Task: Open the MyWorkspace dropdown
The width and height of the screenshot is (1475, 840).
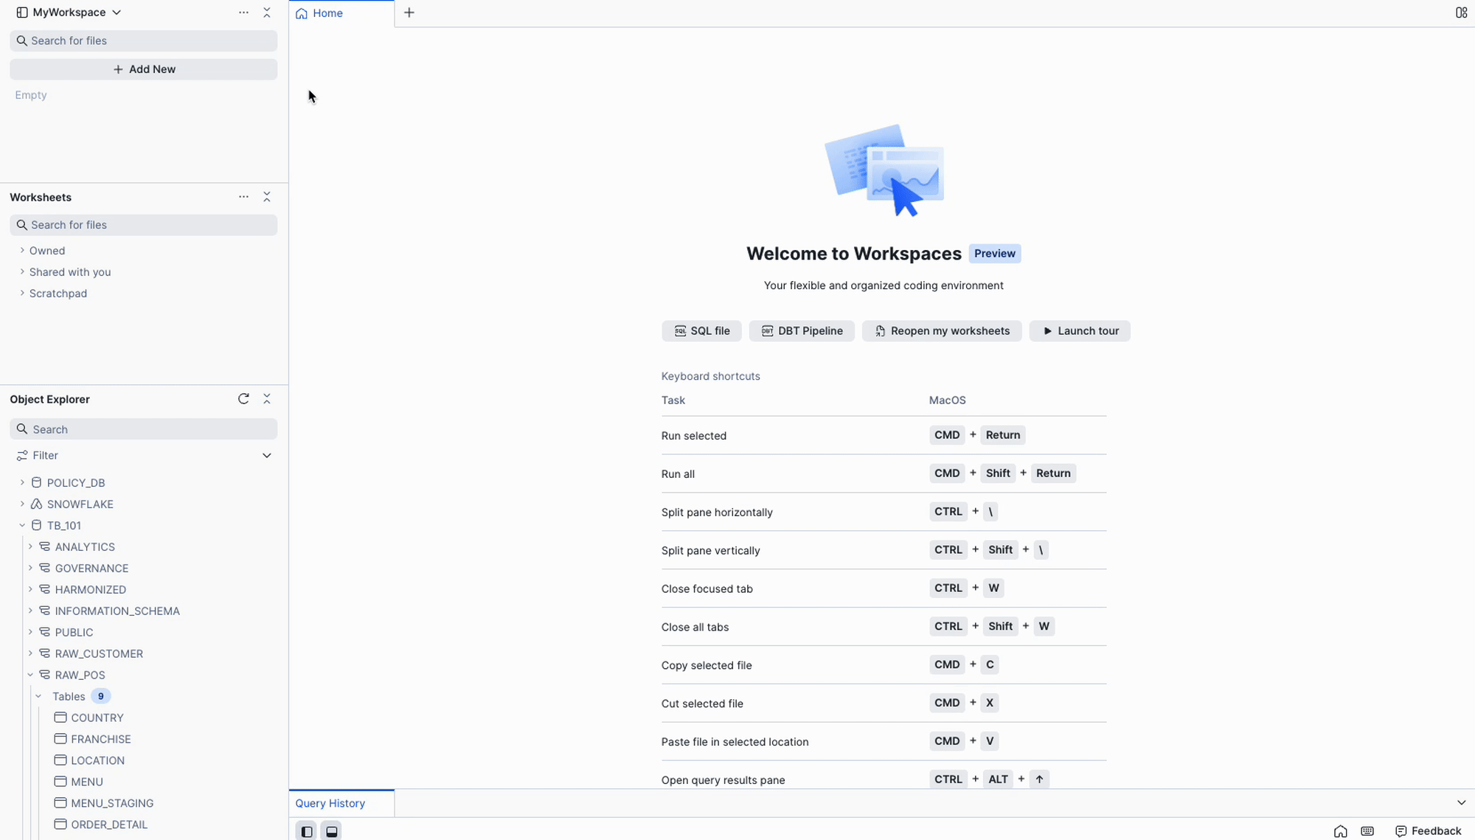Action: [x=117, y=12]
